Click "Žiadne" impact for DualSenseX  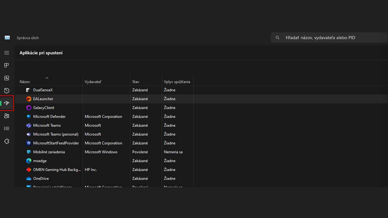click(170, 90)
